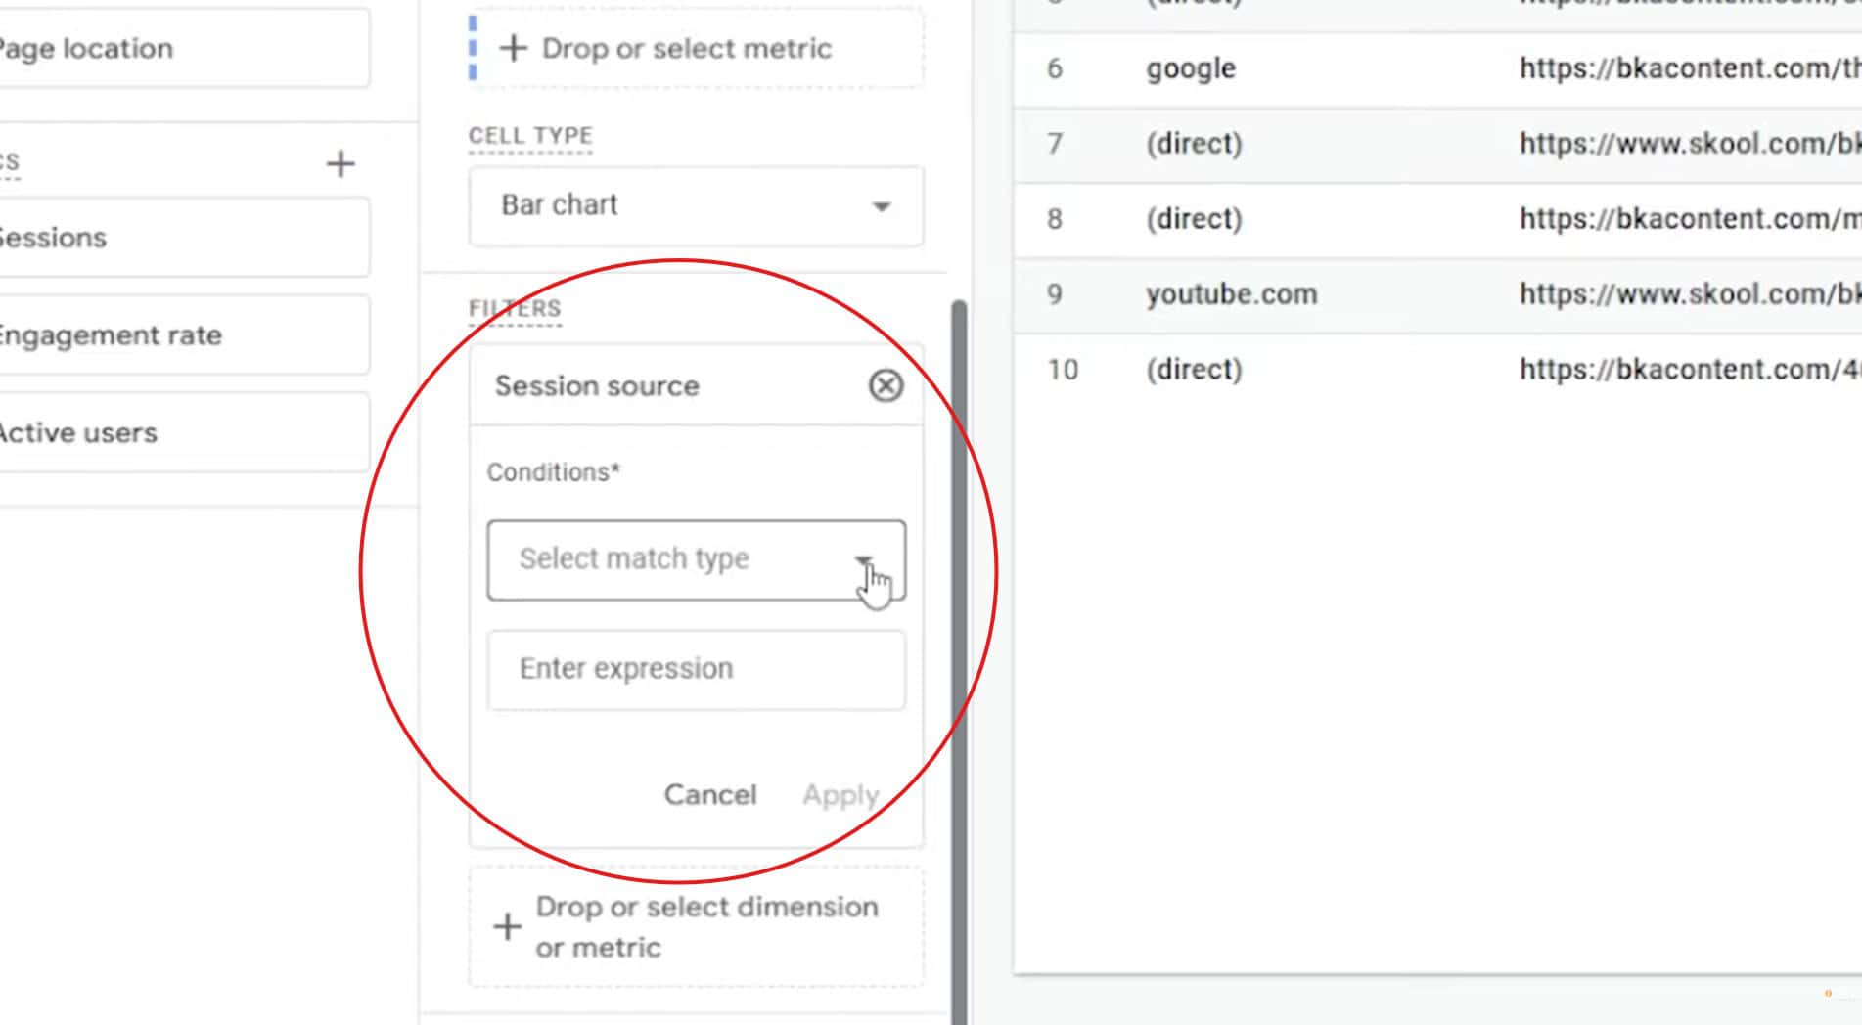
Task: Click the Enter expression field
Action: point(695,669)
